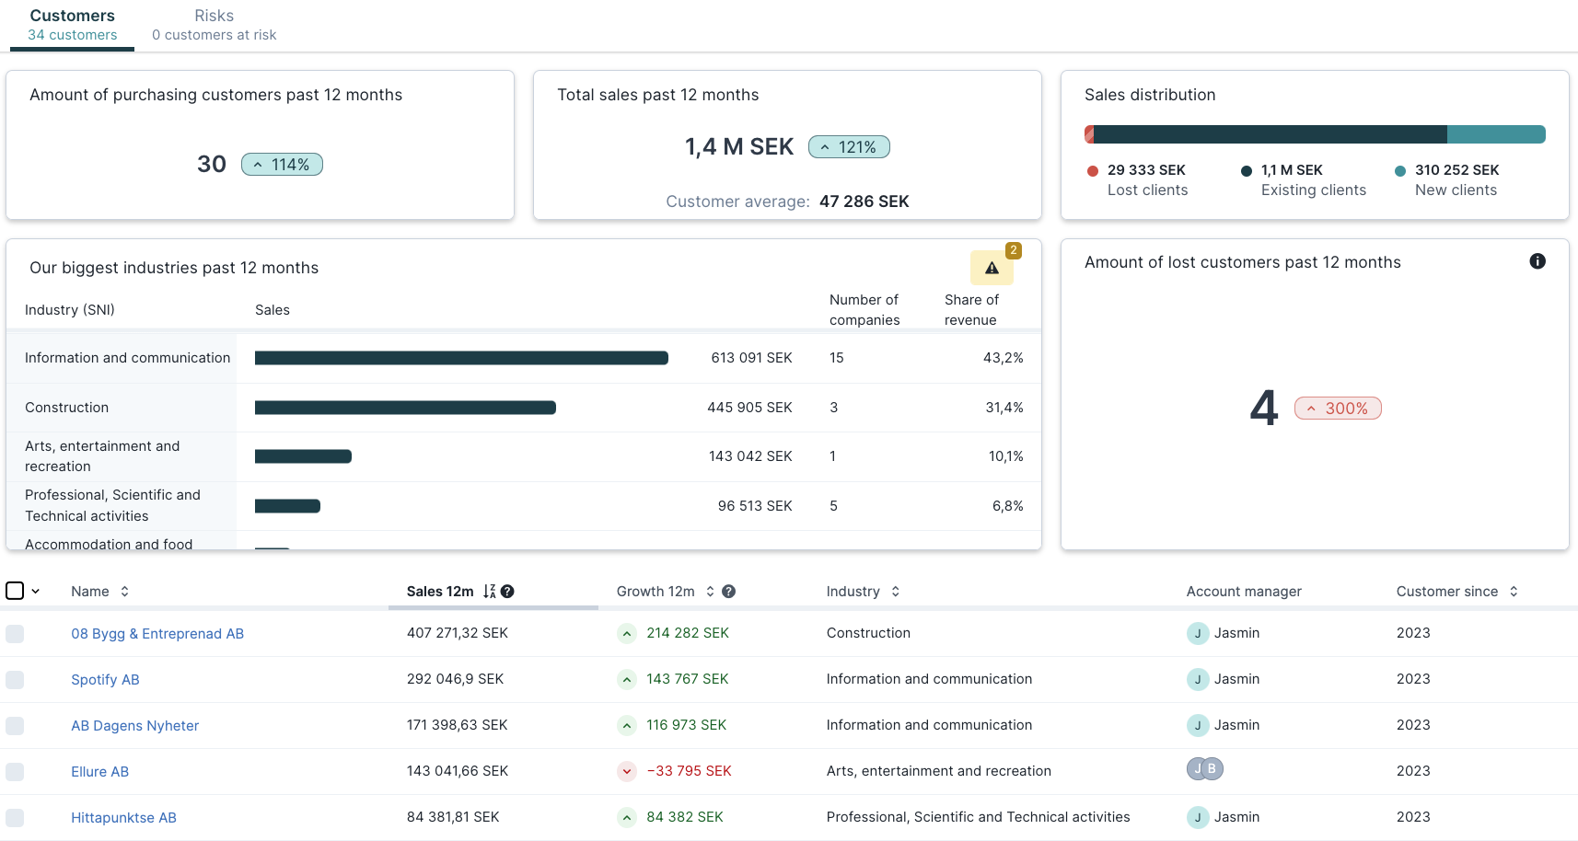The height and width of the screenshot is (841, 1578).
Task: Click growth up arrow icon for AB Dagens Nyheter
Action: (x=626, y=725)
